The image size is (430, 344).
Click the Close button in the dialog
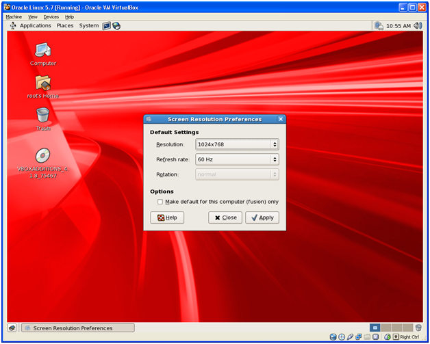[225, 217]
